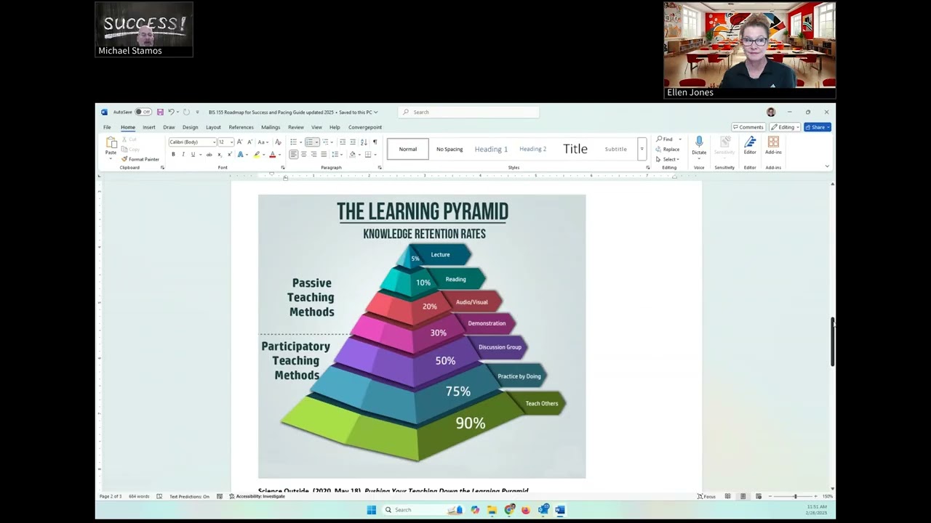
Task: Open the font color dropdown arrow
Action: coord(280,155)
